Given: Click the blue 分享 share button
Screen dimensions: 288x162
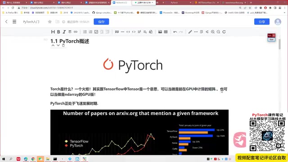Looking at the screenshot, I should tap(262, 22).
